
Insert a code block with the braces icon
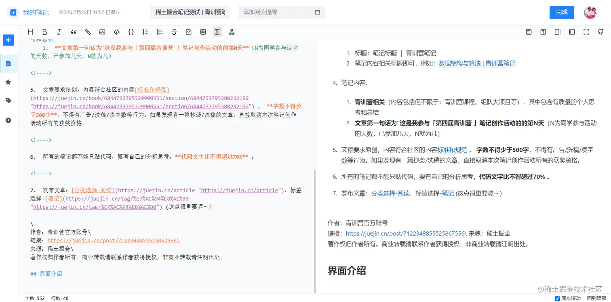point(131,32)
